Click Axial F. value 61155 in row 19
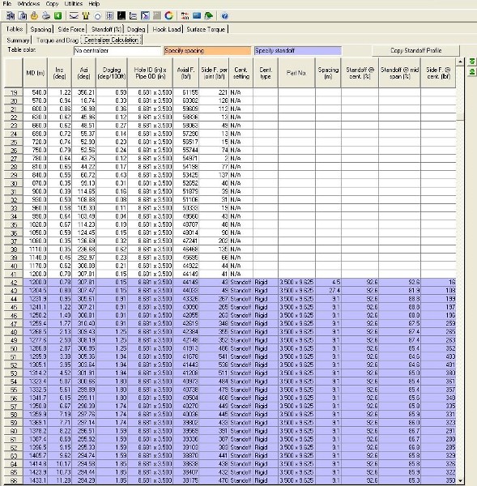Screen dimensions: 477x486 tap(185, 92)
